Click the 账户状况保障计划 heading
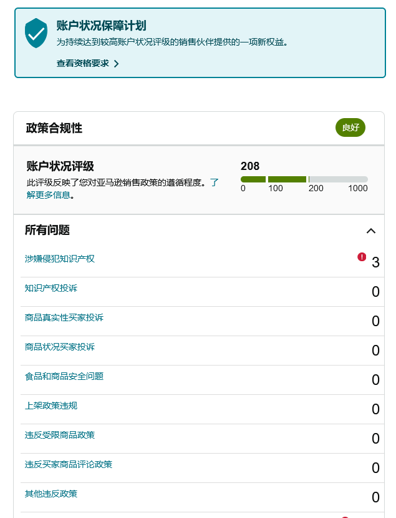This screenshot has height=518, width=396. (x=101, y=26)
